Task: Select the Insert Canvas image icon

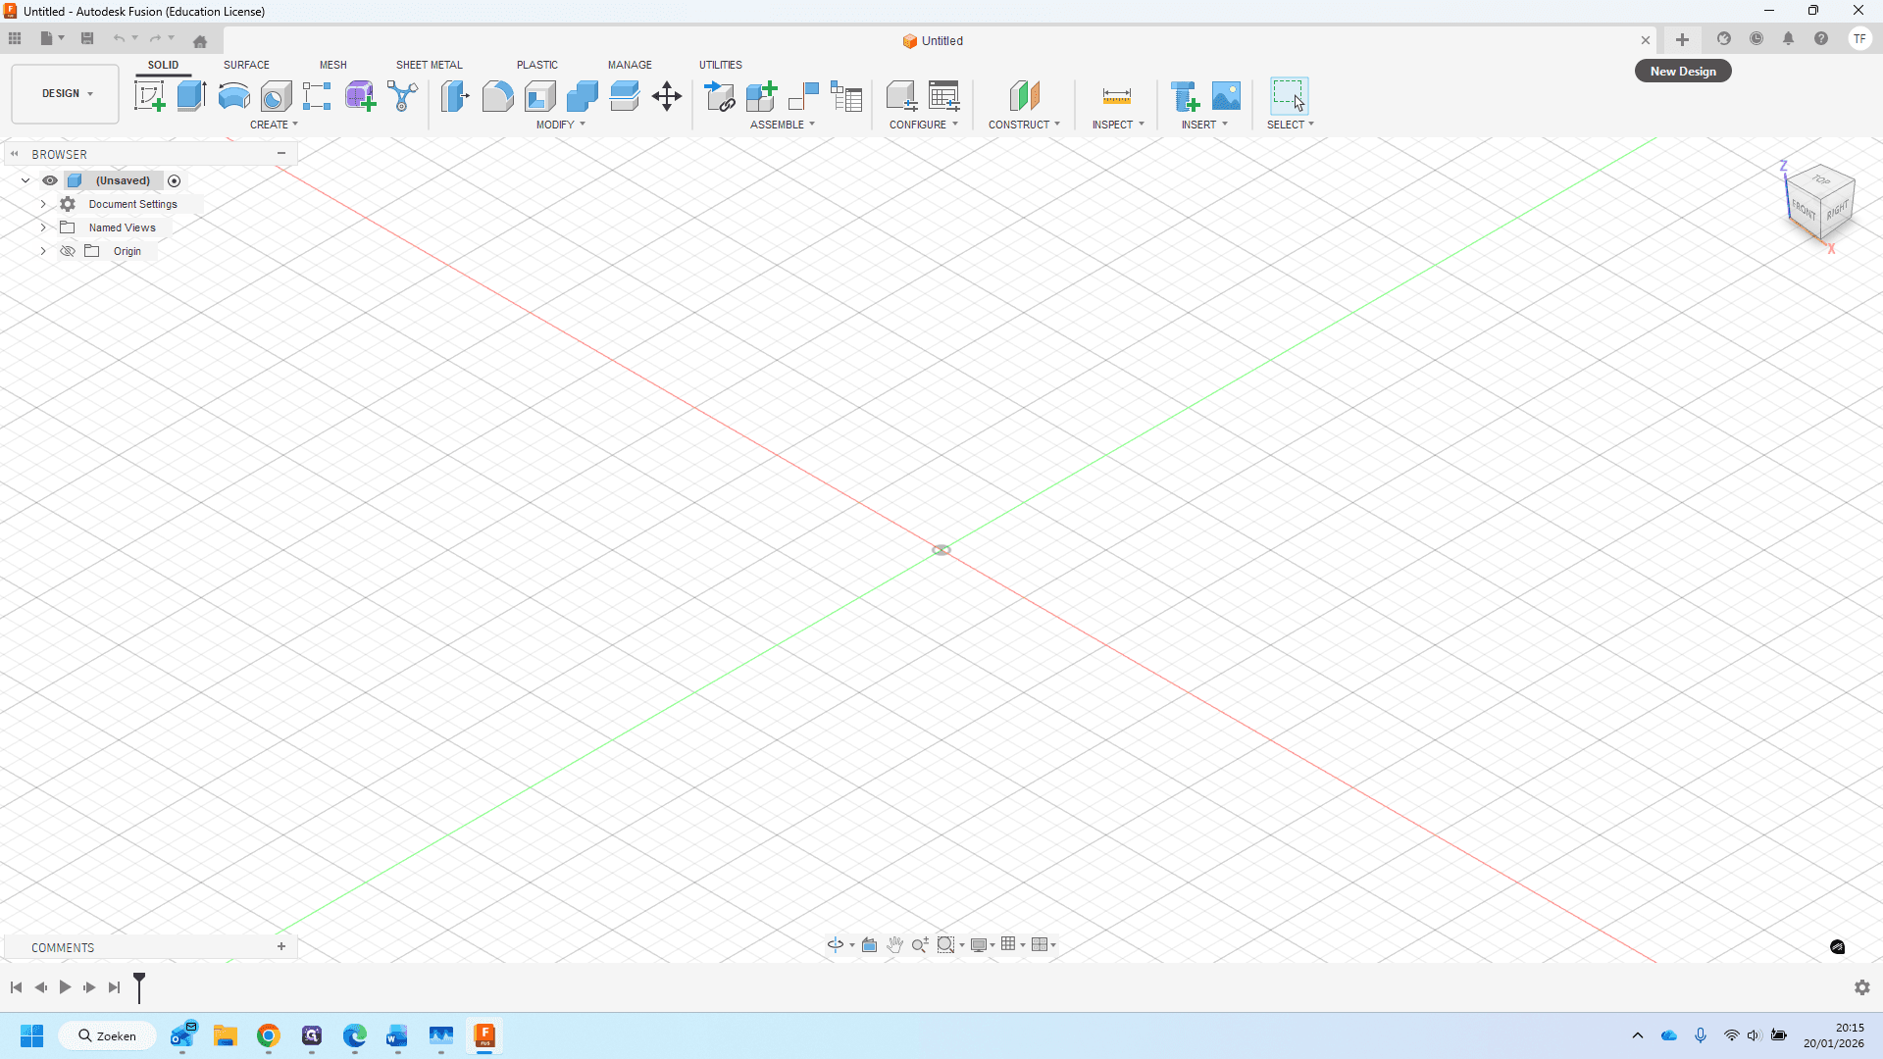Action: (1226, 96)
